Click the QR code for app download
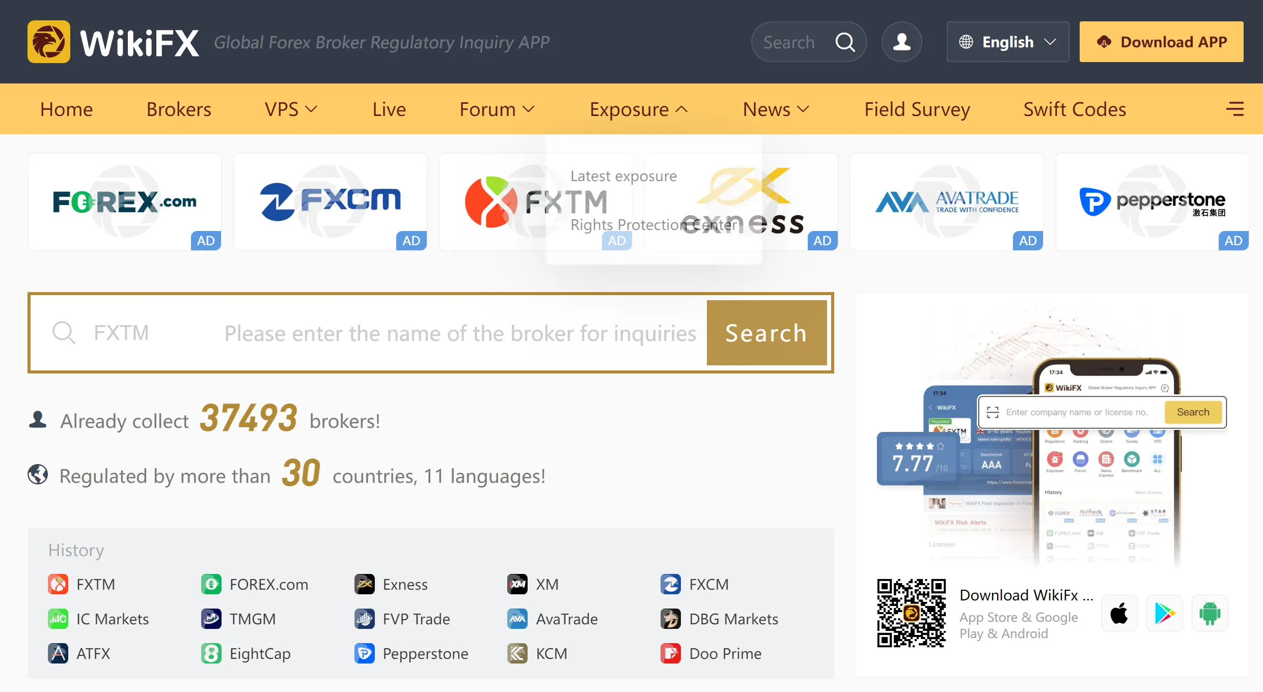The height and width of the screenshot is (692, 1263). tap(911, 613)
